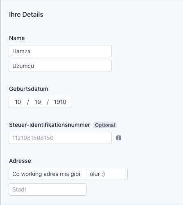
Task: Click the Optional badge
Action: [x=105, y=125]
